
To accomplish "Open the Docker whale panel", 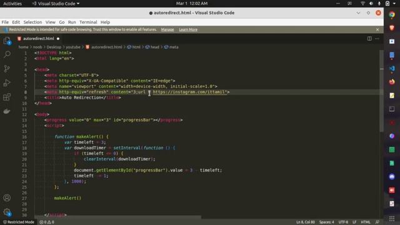I will pyautogui.click(x=7, y=111).
